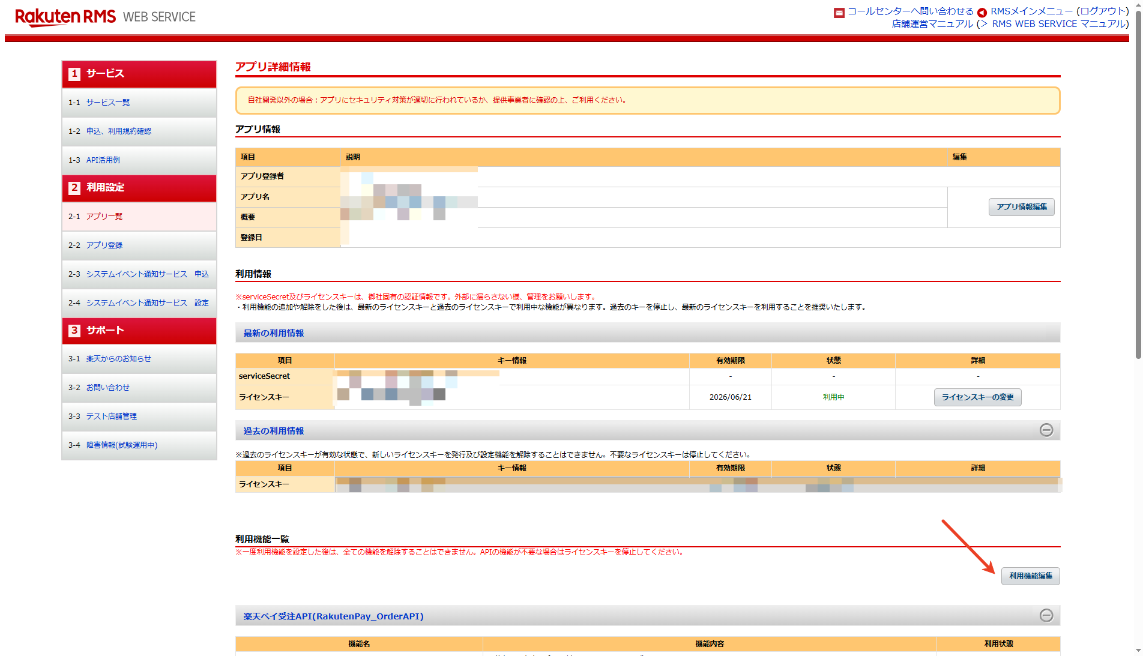The height and width of the screenshot is (656, 1143).
Task: Click the 利用中 status text
Action: click(833, 397)
